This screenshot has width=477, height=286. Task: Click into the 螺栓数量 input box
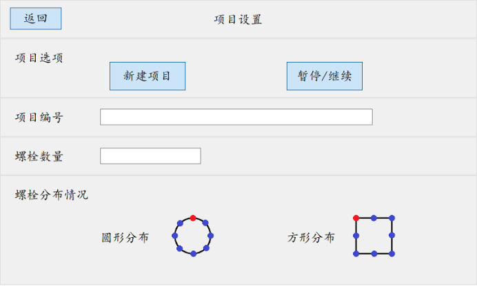[150, 156]
